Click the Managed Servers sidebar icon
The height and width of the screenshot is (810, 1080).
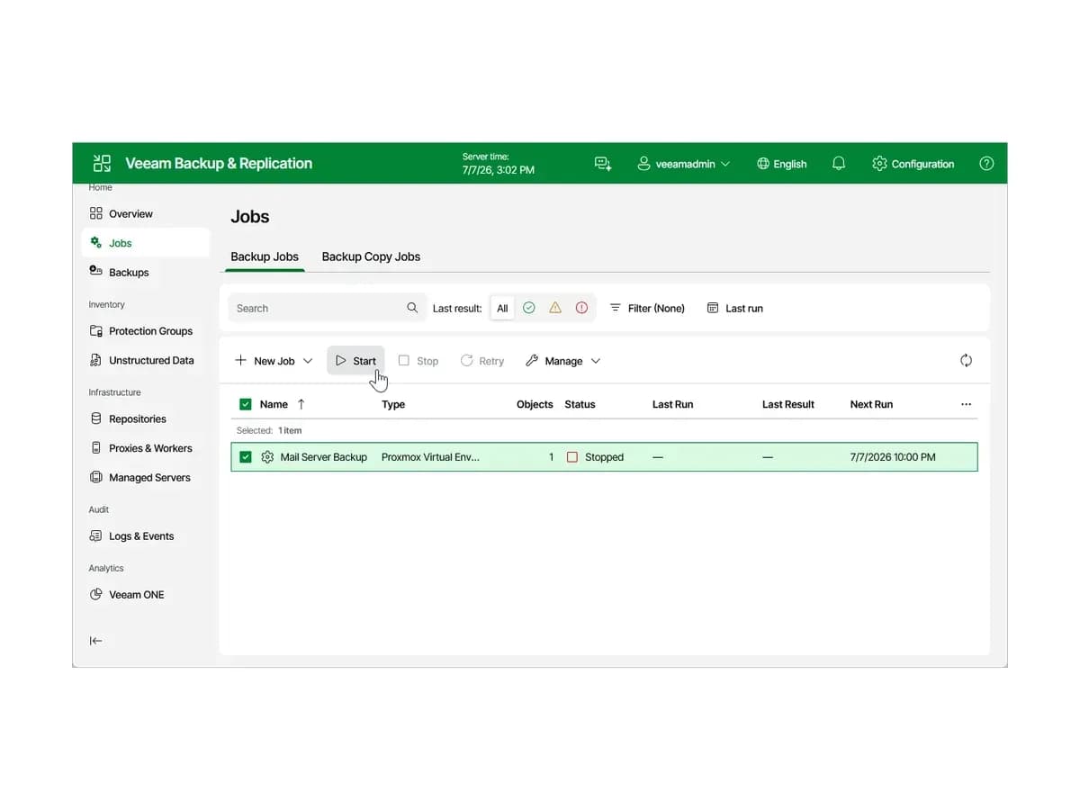96,478
